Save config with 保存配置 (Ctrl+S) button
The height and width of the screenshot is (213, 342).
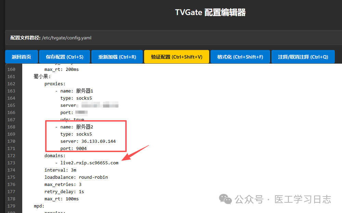64,57
